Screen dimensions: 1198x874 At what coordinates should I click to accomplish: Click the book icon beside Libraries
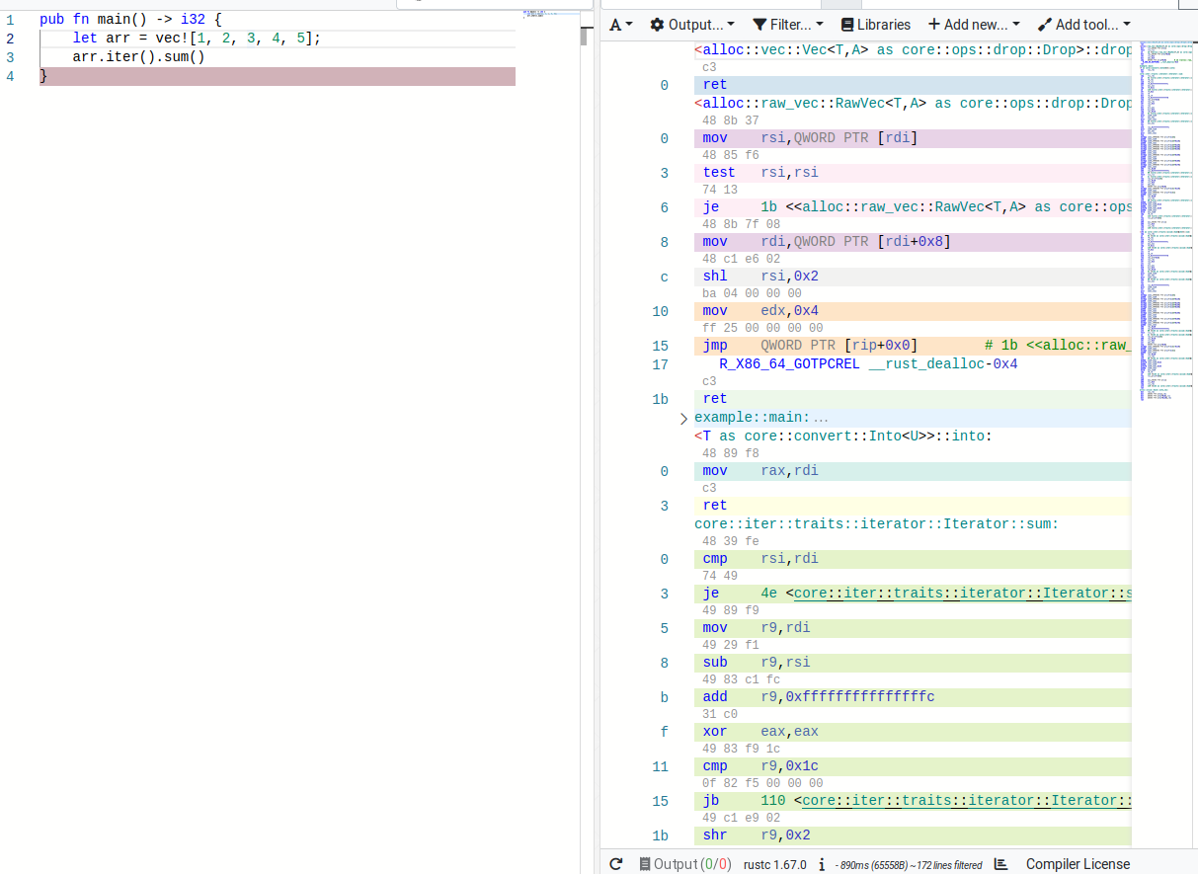847,25
